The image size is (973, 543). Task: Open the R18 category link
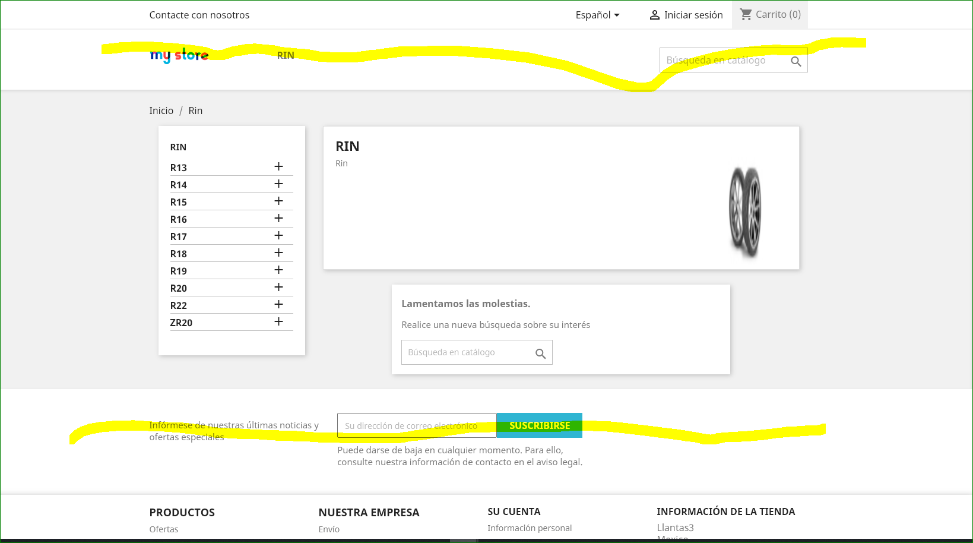tap(179, 254)
